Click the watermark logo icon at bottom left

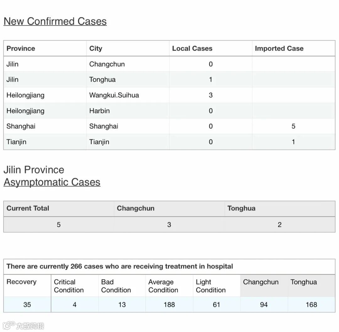(x=9, y=325)
